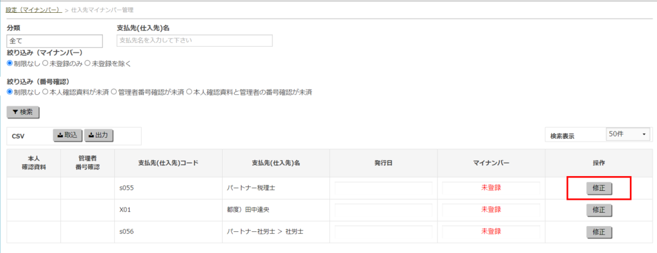Click the name 都度）田中達央
Viewport: 657px width, 253px height.
pyautogui.click(x=248, y=210)
